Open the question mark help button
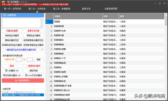Image resolution: width=168 pixels, height=101 pixels. [42, 50]
